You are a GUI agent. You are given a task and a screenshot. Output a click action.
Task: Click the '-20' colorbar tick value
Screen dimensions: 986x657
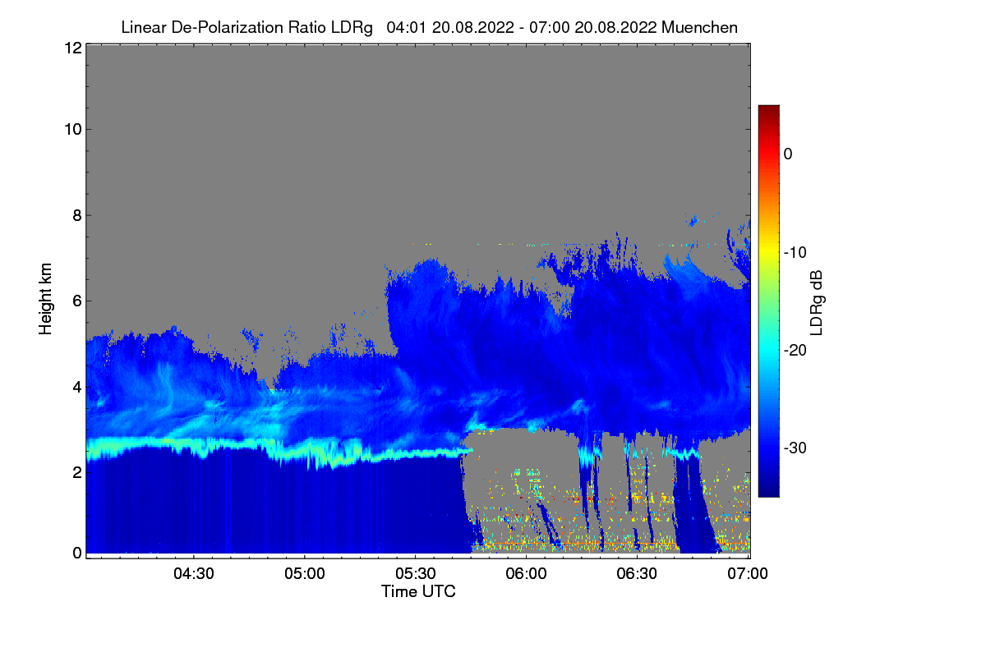(x=794, y=351)
